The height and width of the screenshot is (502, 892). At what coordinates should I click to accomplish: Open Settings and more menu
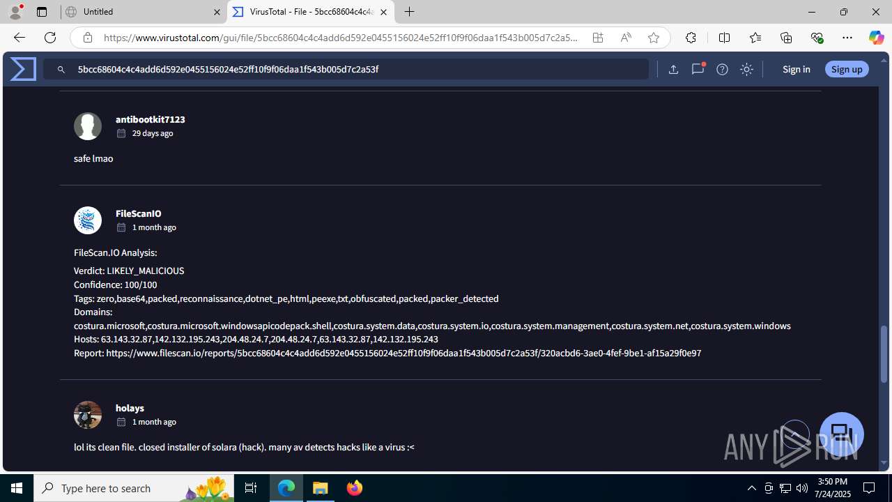(x=847, y=38)
